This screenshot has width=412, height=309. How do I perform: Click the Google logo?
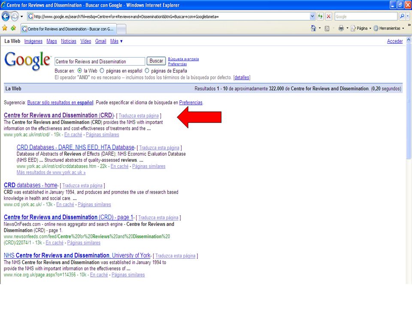(27, 61)
